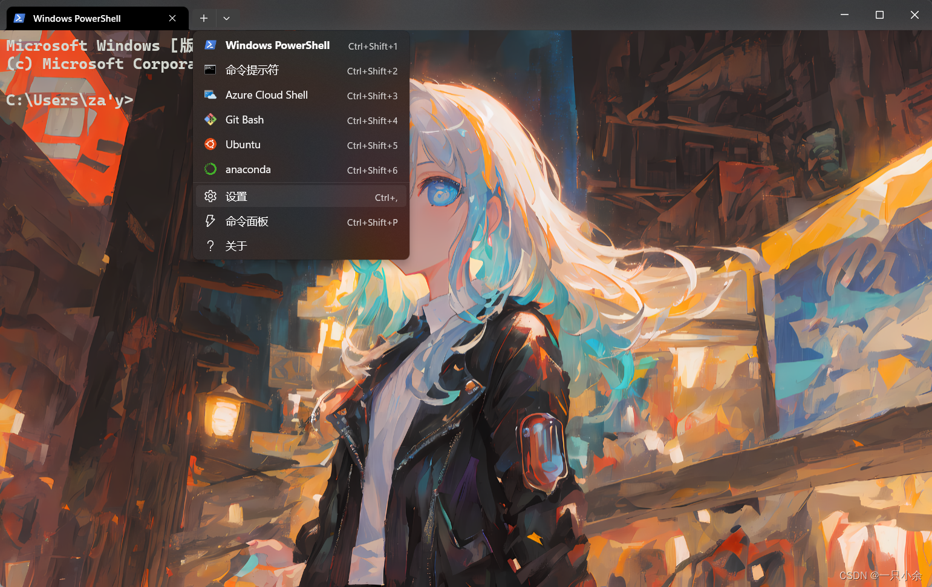Open 设置 settings entry

pyautogui.click(x=301, y=197)
